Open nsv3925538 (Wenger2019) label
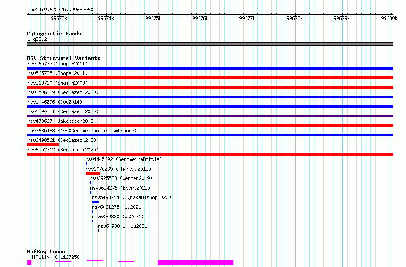Screen dimensions: 406x267 121,178
